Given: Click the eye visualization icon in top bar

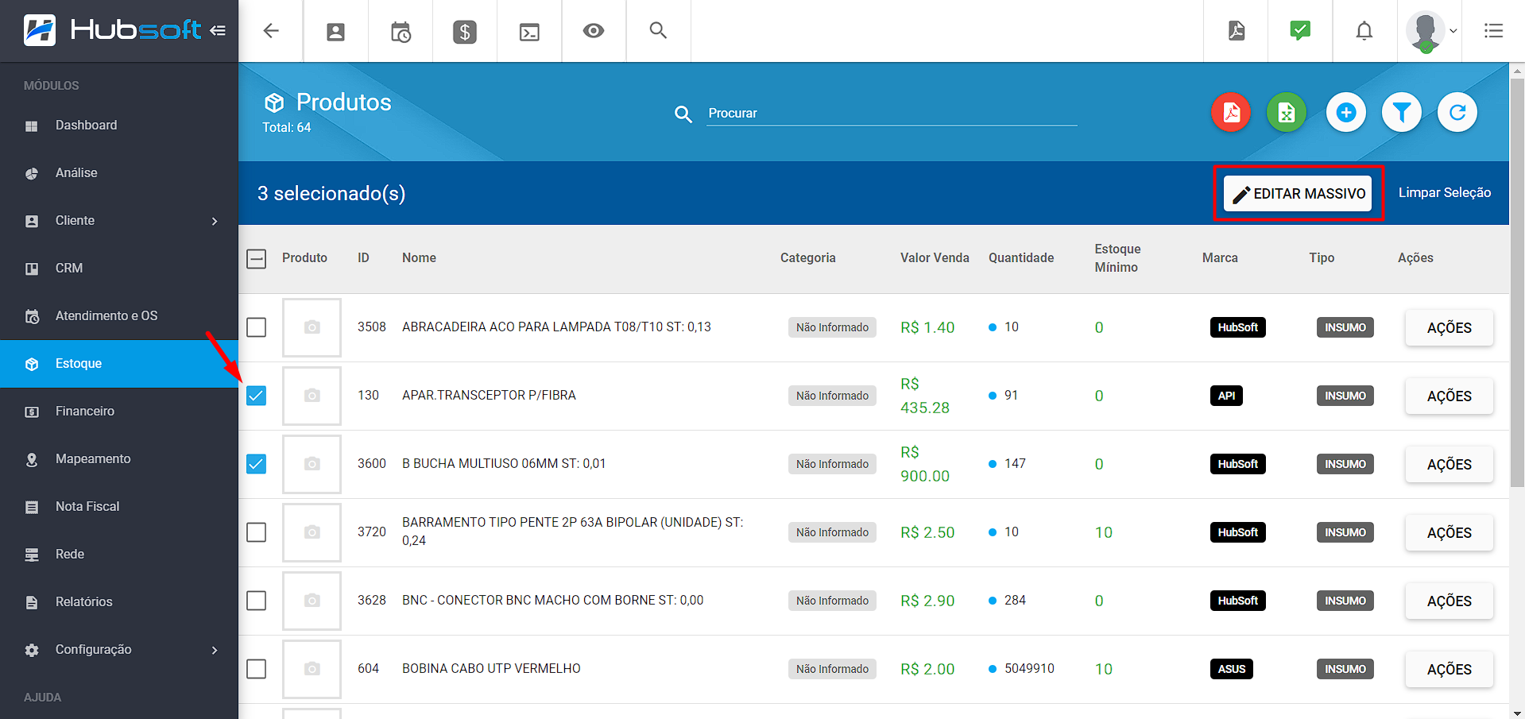Looking at the screenshot, I should [594, 31].
